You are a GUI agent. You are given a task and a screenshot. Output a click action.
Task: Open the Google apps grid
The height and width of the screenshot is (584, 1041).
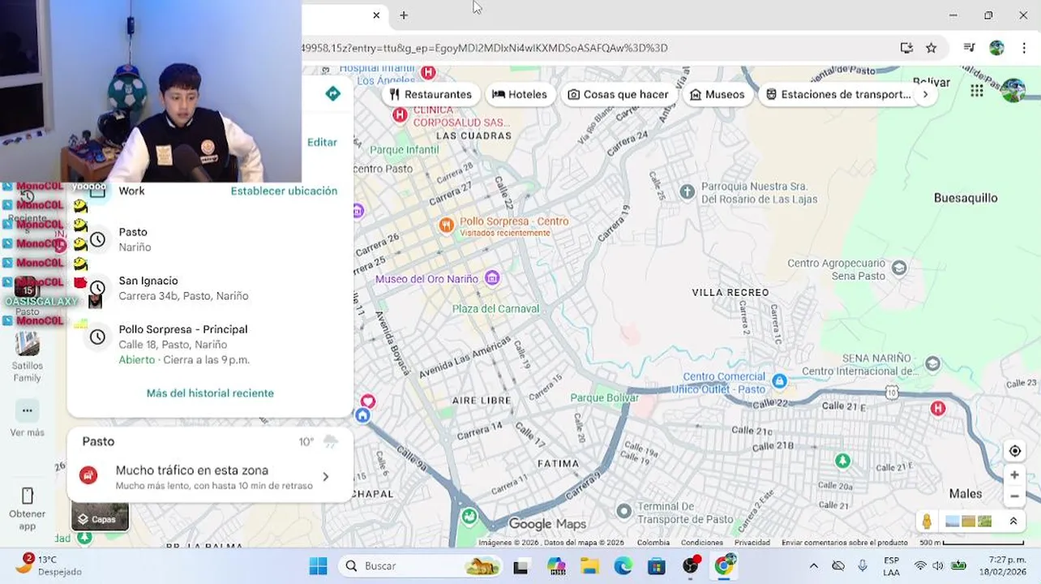click(976, 91)
